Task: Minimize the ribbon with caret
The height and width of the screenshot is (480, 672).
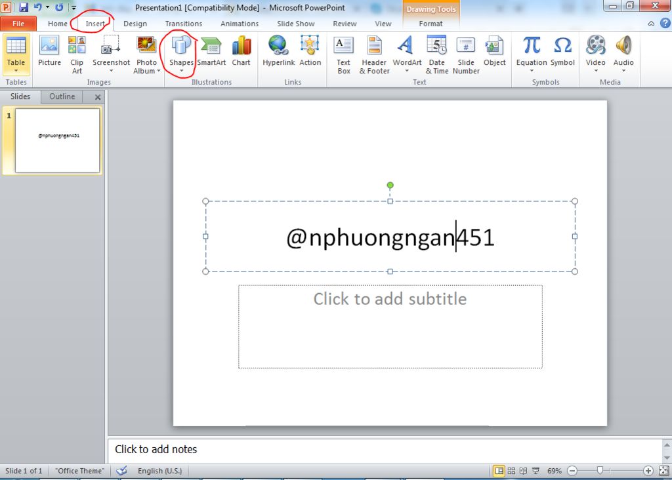Action: (x=651, y=24)
